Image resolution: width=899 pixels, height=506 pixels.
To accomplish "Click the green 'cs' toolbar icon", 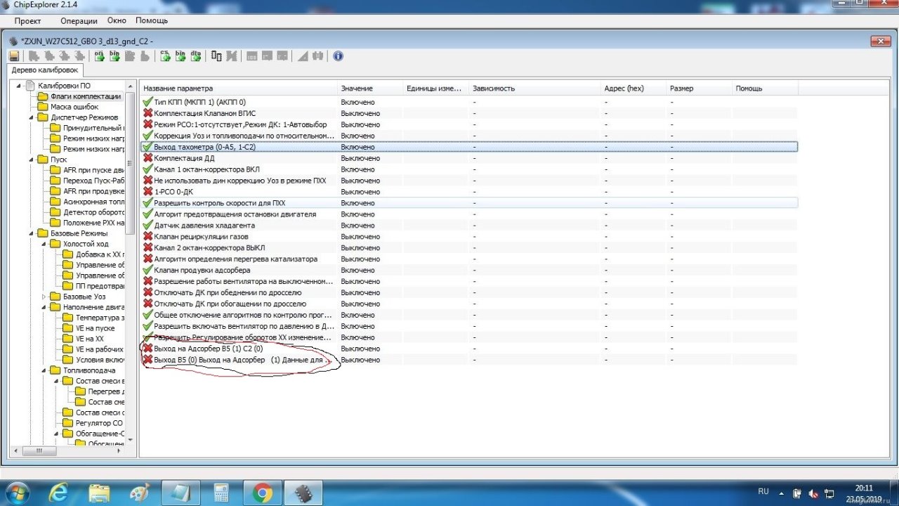I will [x=165, y=56].
